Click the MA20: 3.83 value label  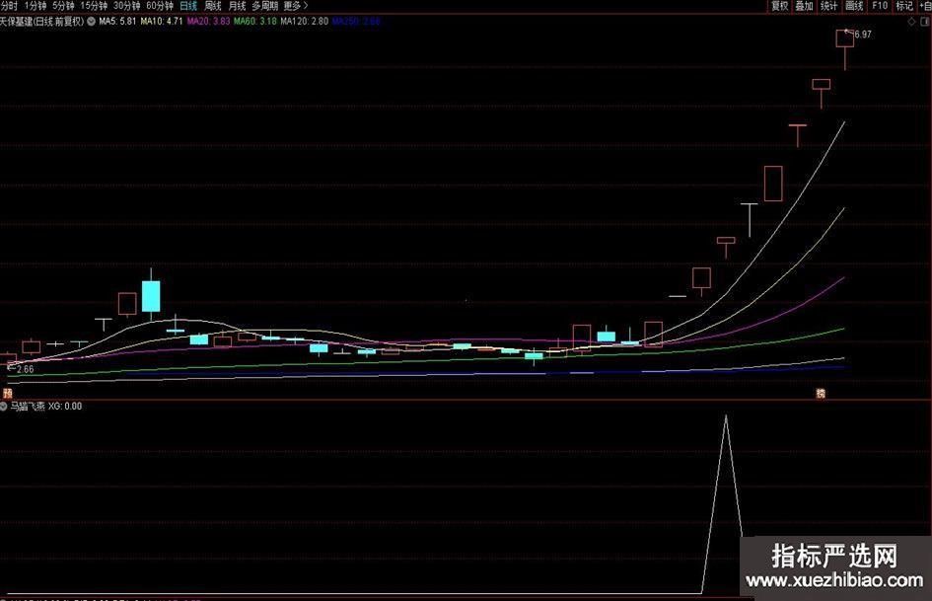click(x=208, y=22)
